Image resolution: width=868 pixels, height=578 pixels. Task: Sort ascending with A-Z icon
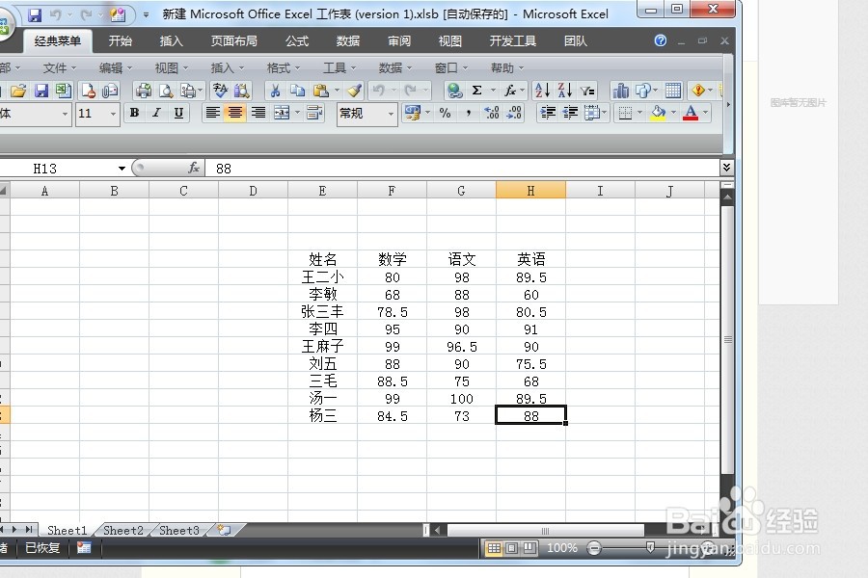tap(542, 91)
